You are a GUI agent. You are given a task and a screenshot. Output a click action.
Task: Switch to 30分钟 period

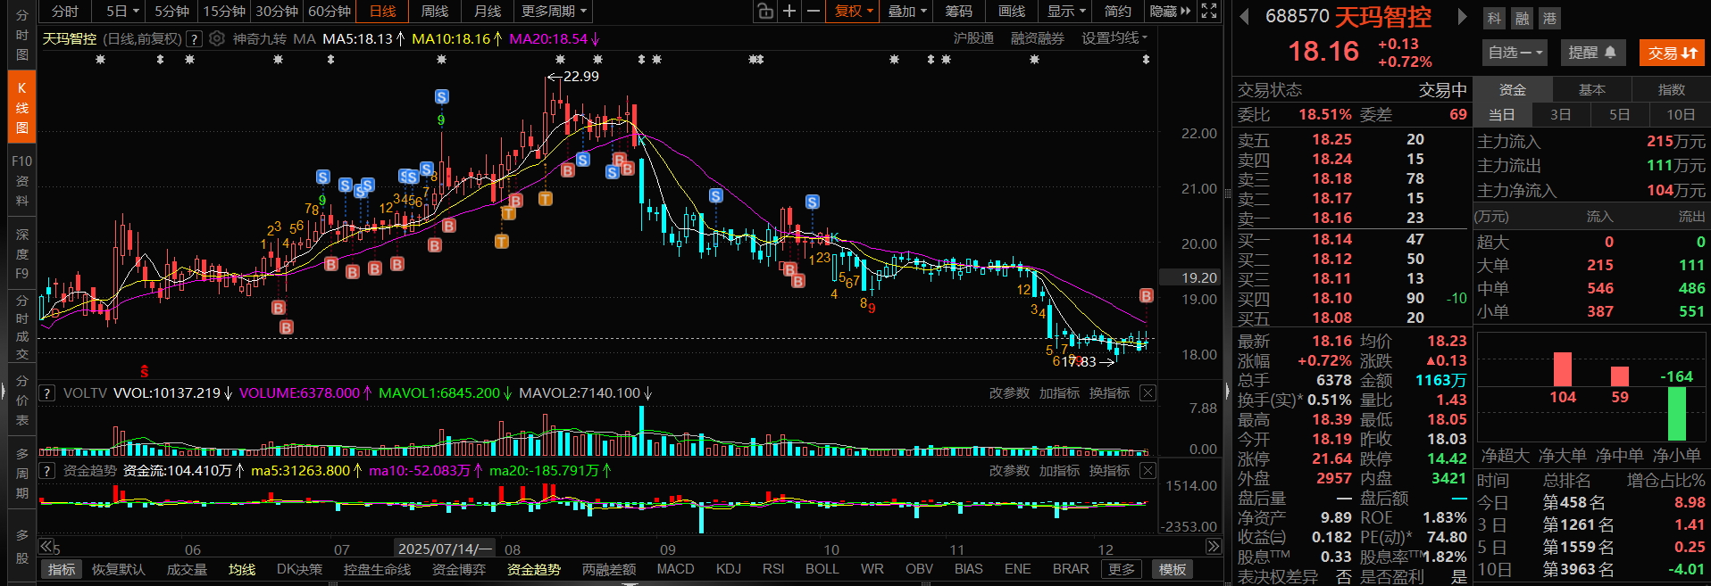tap(277, 11)
